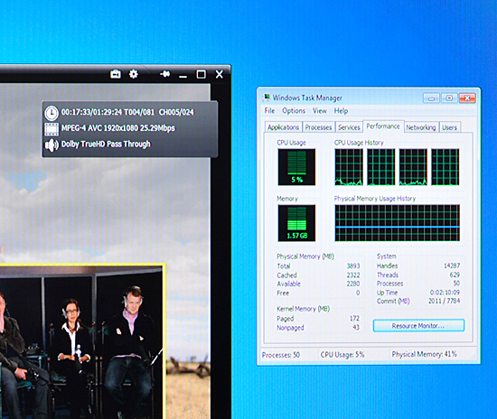The image size is (497, 419).
Task: Switch to the Networking tab
Action: click(x=421, y=127)
